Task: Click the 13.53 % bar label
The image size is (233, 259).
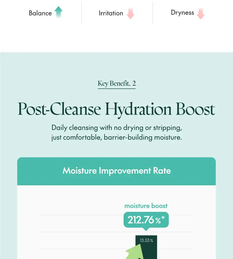Action: pyautogui.click(x=147, y=240)
